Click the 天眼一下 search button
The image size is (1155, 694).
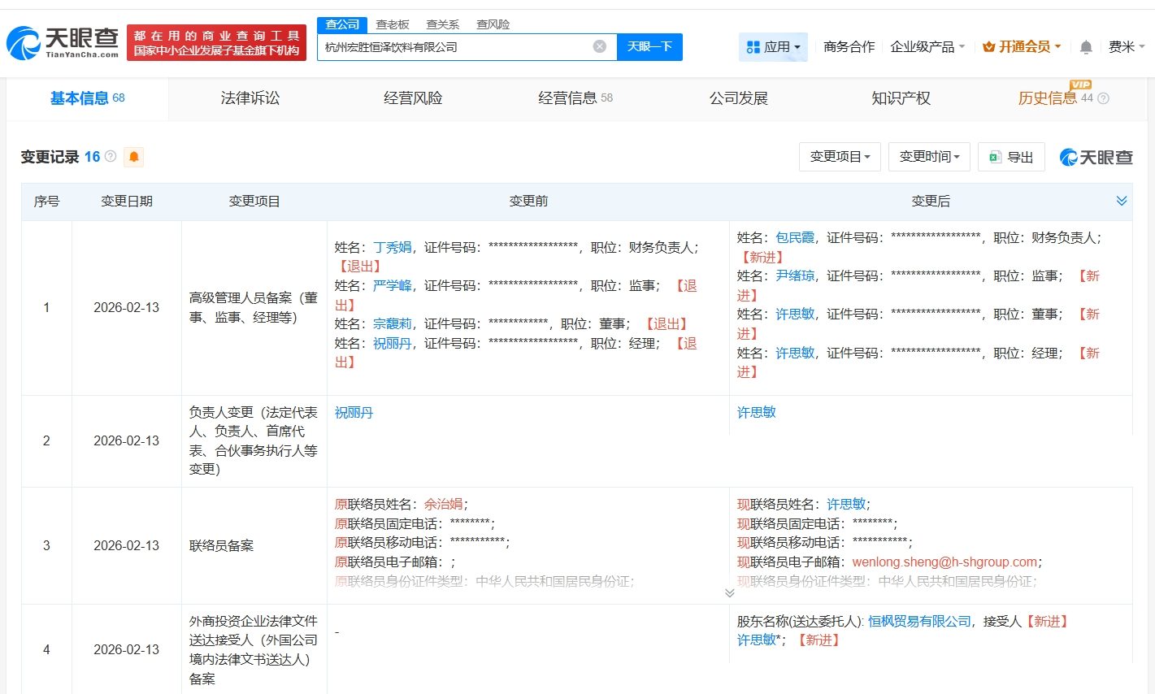[648, 46]
